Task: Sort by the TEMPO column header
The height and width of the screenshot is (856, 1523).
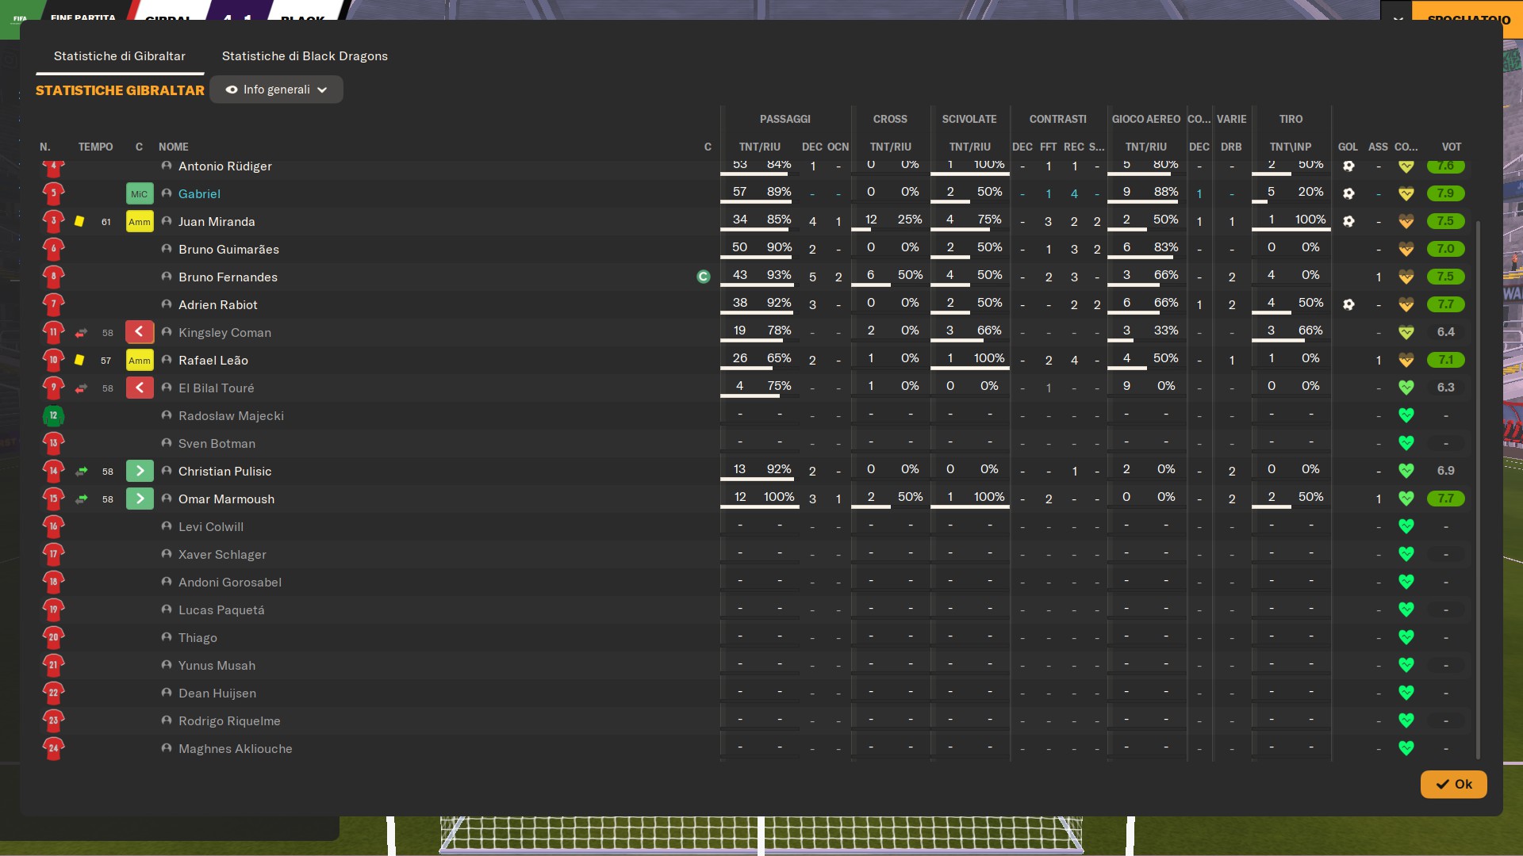Action: pos(95,147)
